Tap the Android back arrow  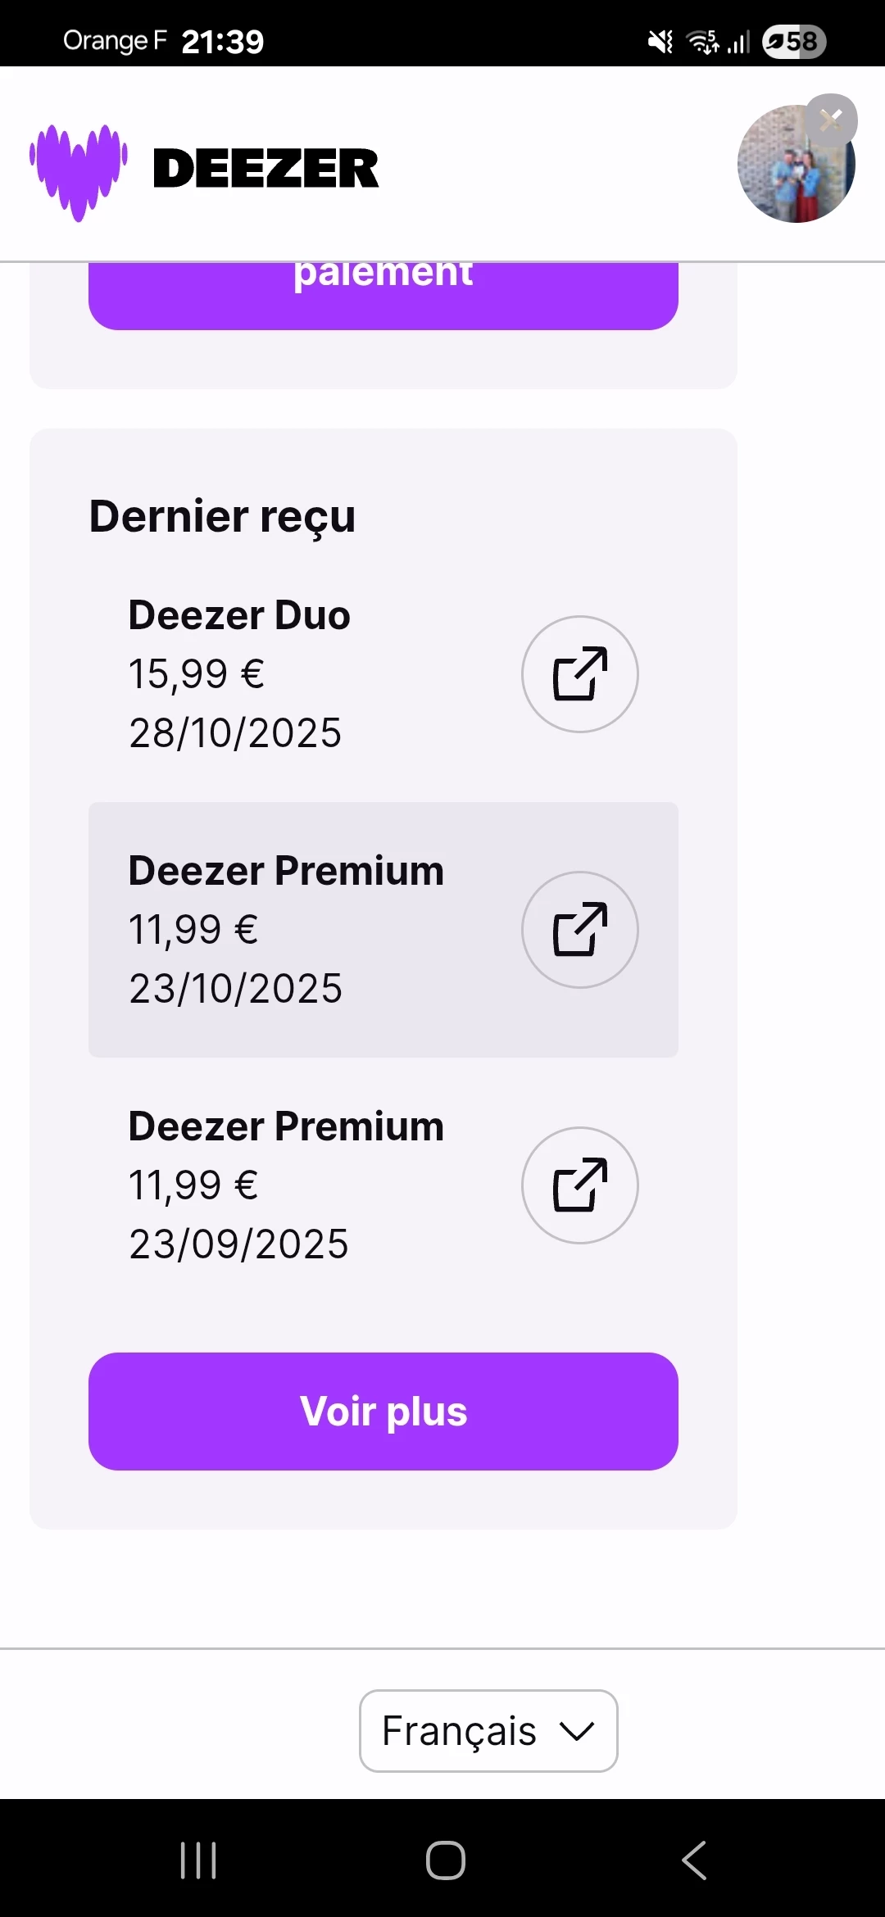tap(693, 1860)
